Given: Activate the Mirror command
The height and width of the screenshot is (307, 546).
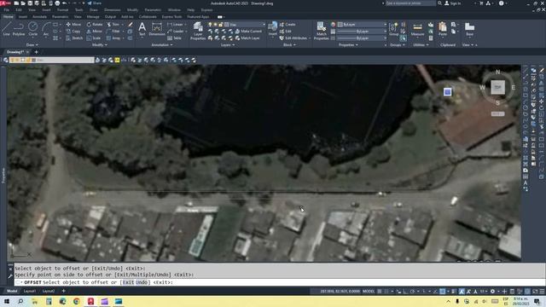Looking at the screenshot, I should (95, 31).
